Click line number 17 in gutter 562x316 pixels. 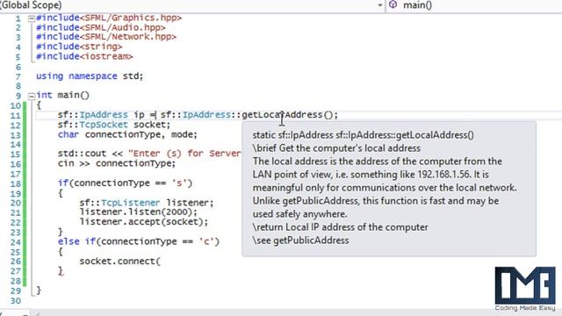[x=16, y=174]
